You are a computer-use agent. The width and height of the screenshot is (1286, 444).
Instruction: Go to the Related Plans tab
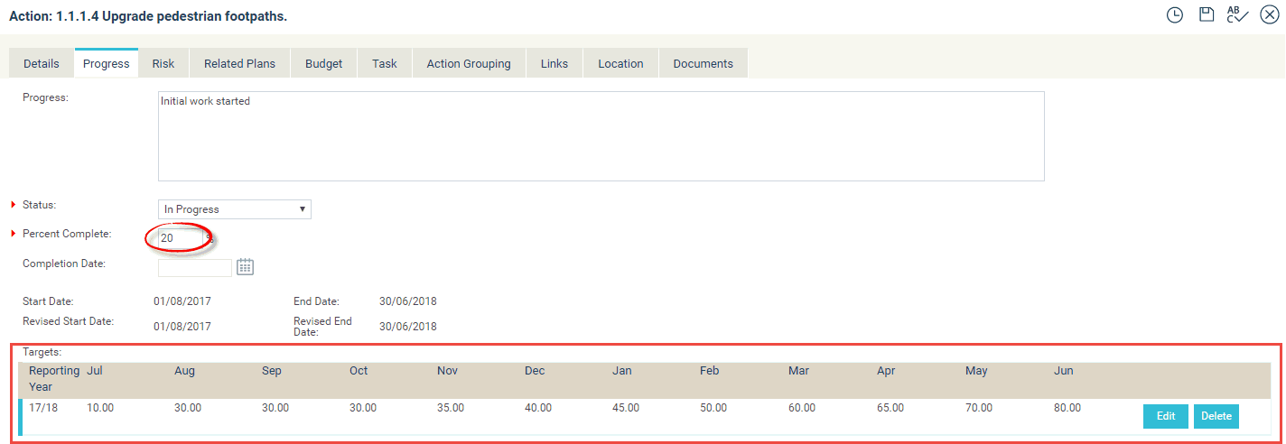(238, 63)
